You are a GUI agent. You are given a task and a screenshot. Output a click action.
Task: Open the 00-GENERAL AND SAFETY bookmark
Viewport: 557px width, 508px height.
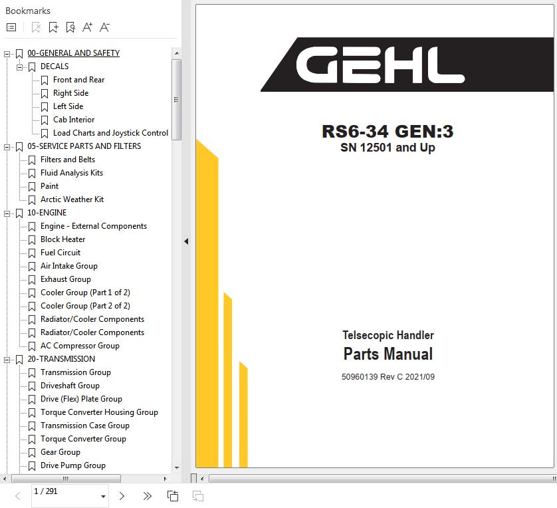click(74, 53)
